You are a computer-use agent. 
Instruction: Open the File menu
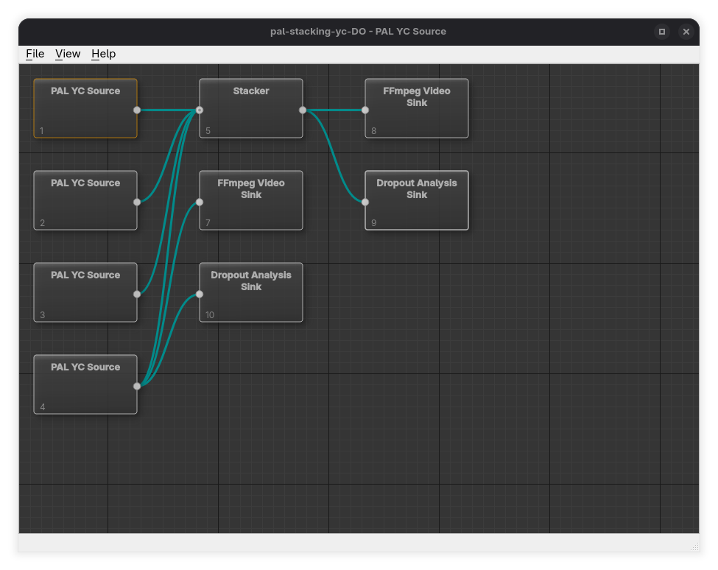tap(35, 54)
